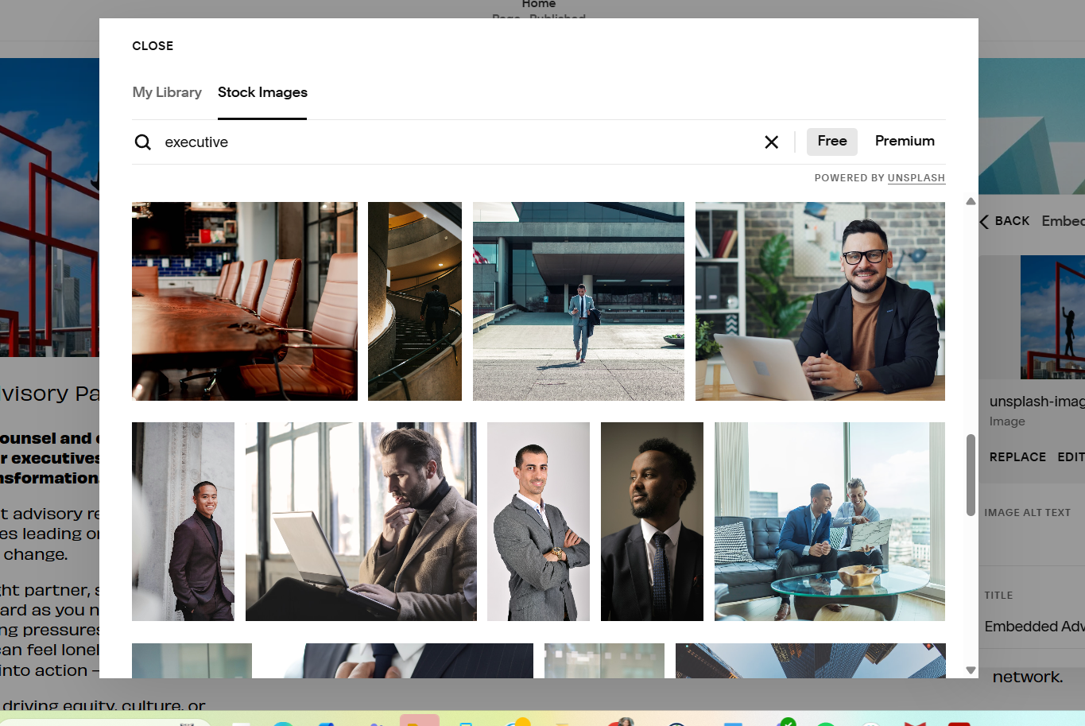
Task: Click REPLACE for the unsplash image
Action: [1017, 457]
